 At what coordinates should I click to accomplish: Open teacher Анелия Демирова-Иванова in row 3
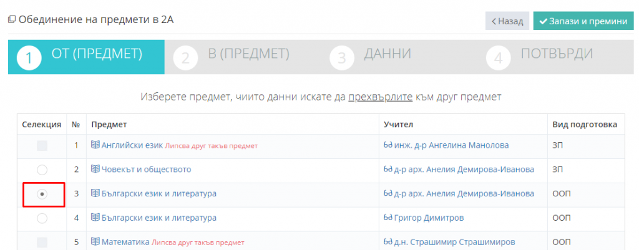coord(464,194)
